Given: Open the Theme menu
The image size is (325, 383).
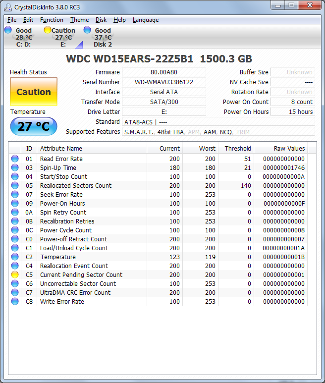Looking at the screenshot, I should [80, 20].
